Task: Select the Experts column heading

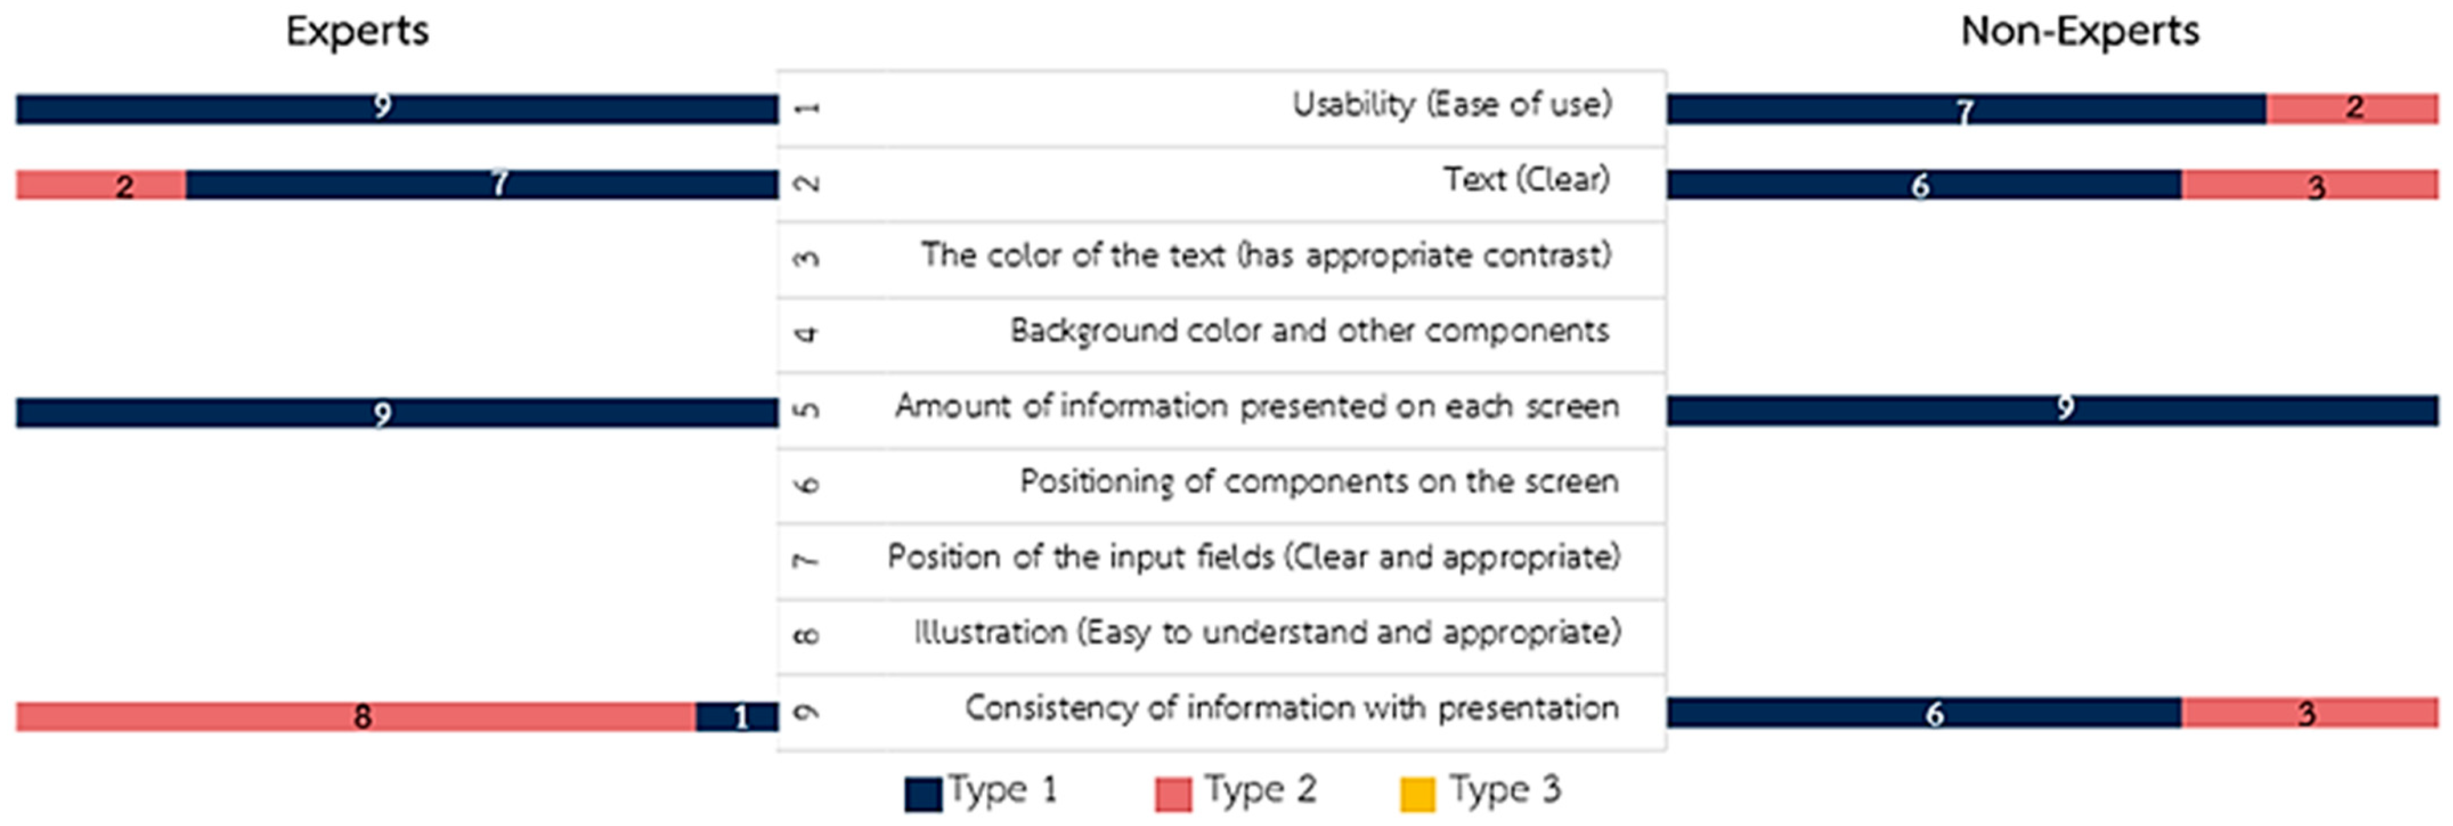Action: pyautogui.click(x=357, y=31)
